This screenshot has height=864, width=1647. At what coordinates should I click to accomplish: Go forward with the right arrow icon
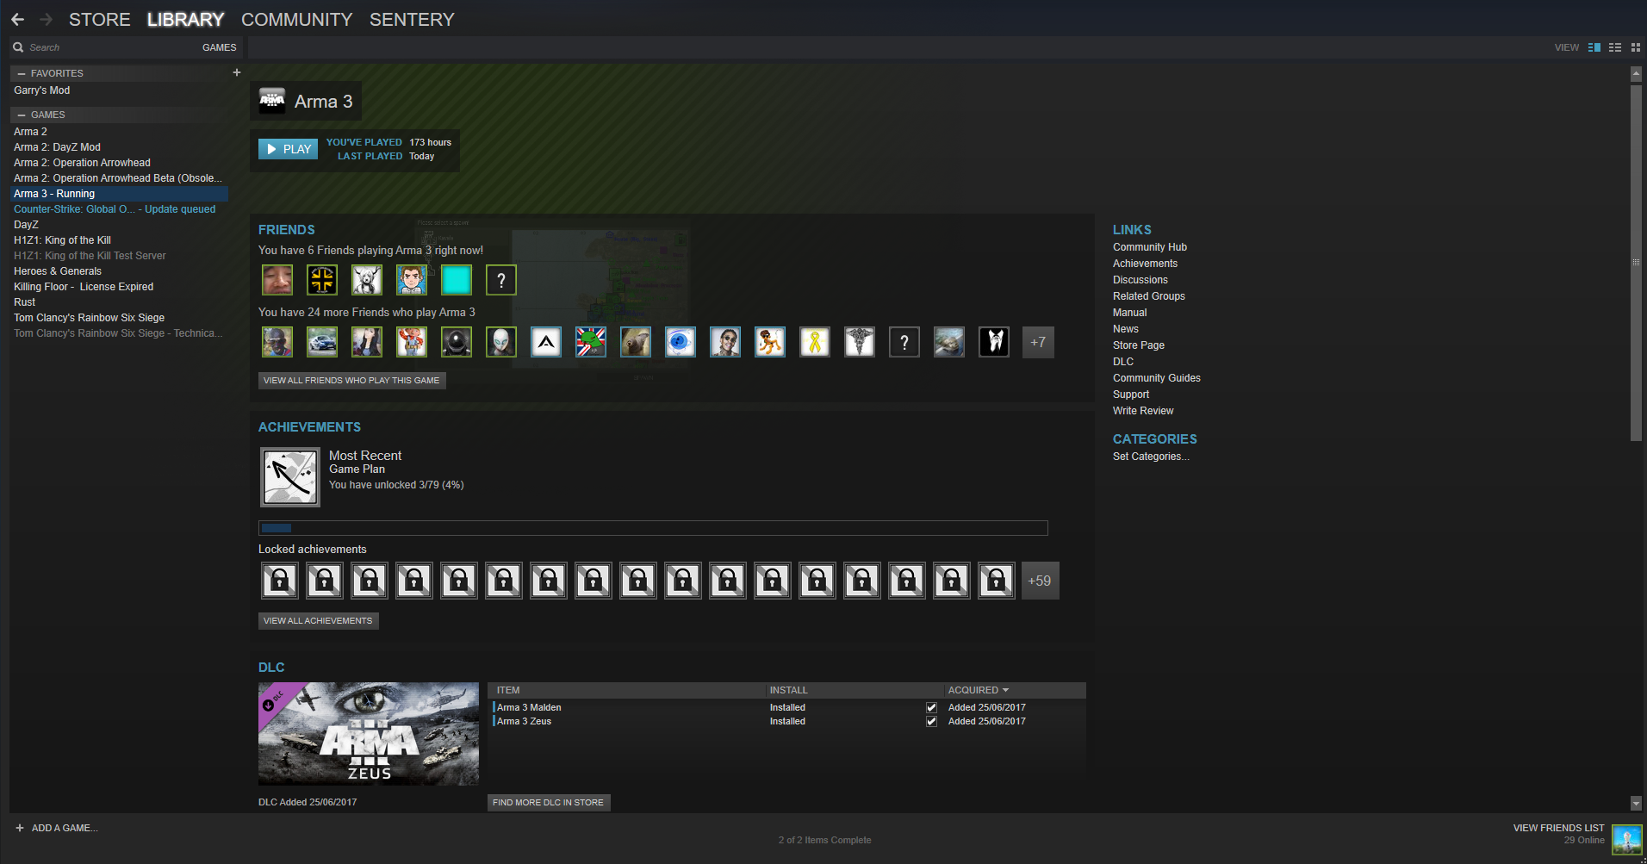pyautogui.click(x=46, y=19)
